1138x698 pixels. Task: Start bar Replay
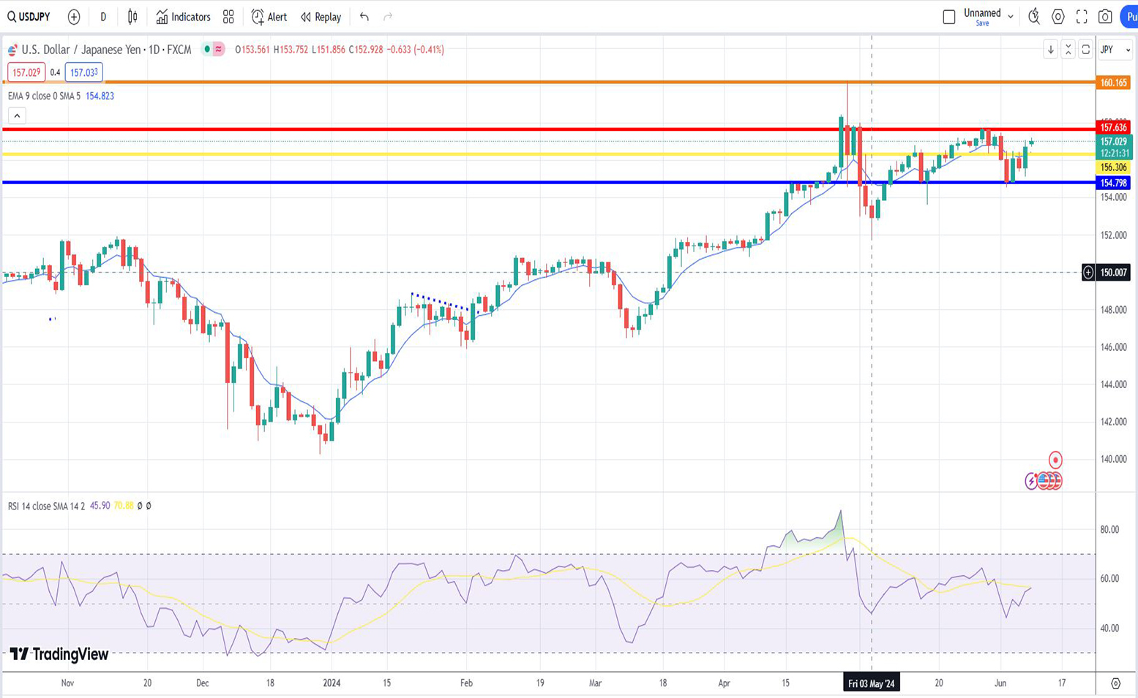(321, 17)
